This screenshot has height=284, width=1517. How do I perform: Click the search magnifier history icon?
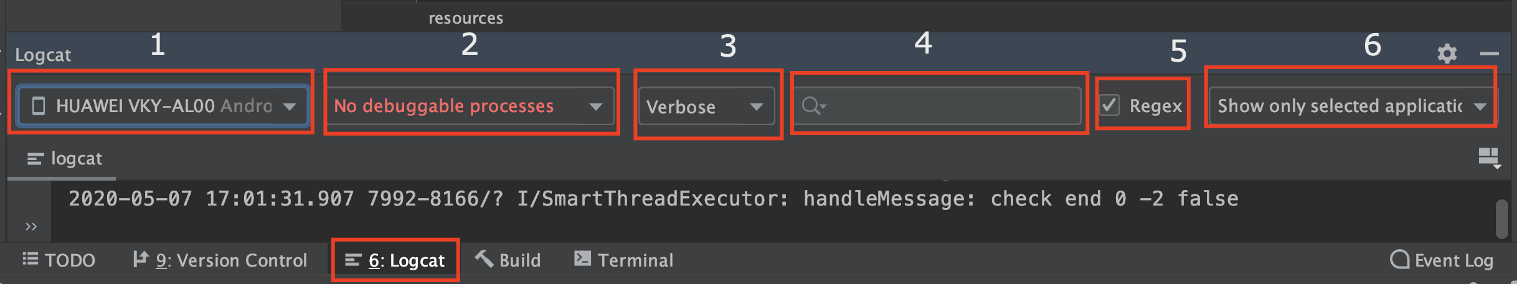coord(814,106)
